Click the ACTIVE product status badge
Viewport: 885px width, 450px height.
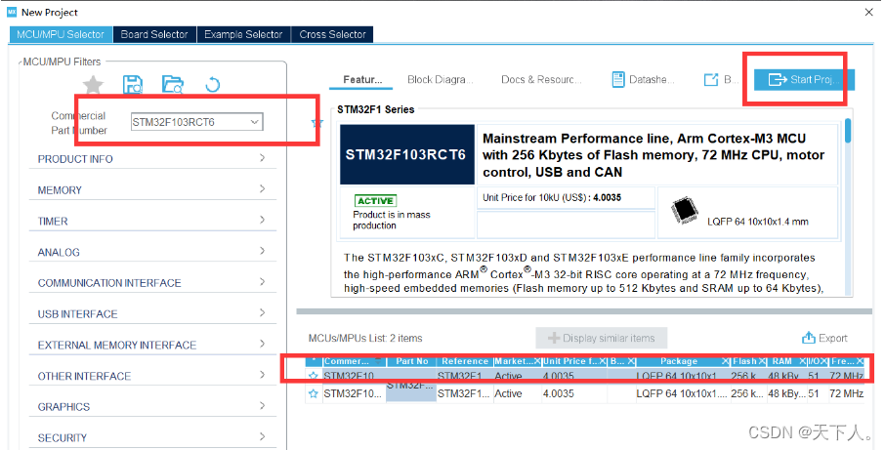click(375, 201)
